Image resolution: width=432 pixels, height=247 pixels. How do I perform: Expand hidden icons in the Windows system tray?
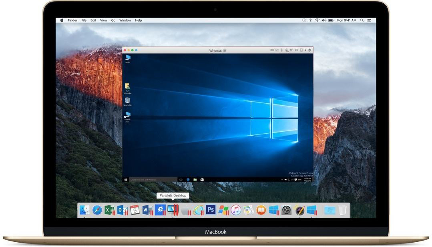282,180
